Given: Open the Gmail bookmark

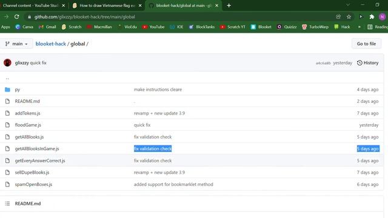Looking at the screenshot, I should (47, 27).
